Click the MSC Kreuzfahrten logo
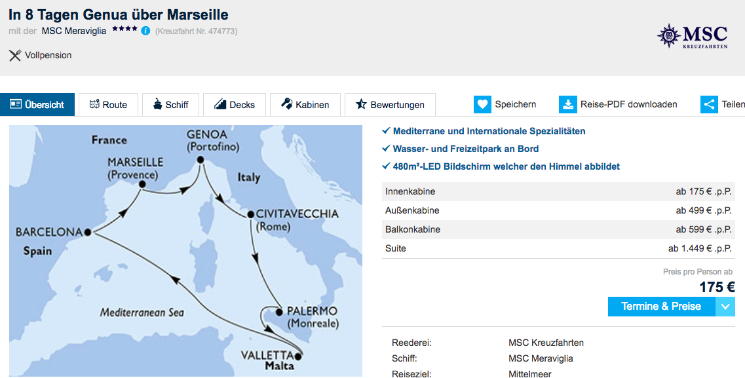745x378 pixels. 693,36
